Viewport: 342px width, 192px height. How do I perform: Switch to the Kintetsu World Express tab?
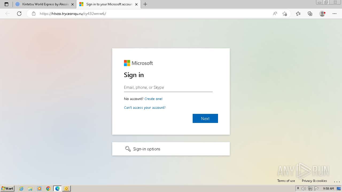pyautogui.click(x=45, y=4)
